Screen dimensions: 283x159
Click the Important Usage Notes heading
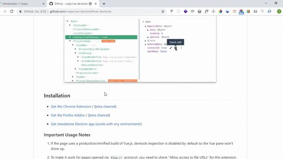pyautogui.click(x=67, y=135)
